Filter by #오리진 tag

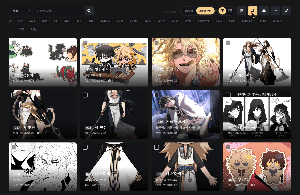pyautogui.click(x=277, y=21)
